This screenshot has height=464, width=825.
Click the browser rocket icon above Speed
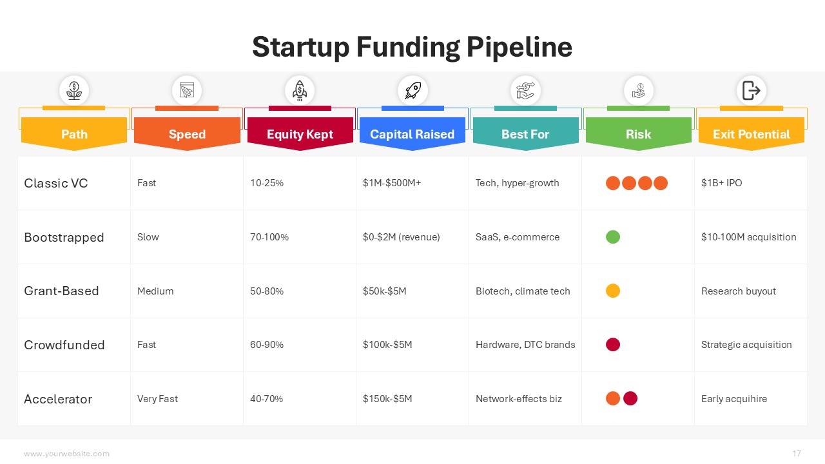pyautogui.click(x=187, y=90)
